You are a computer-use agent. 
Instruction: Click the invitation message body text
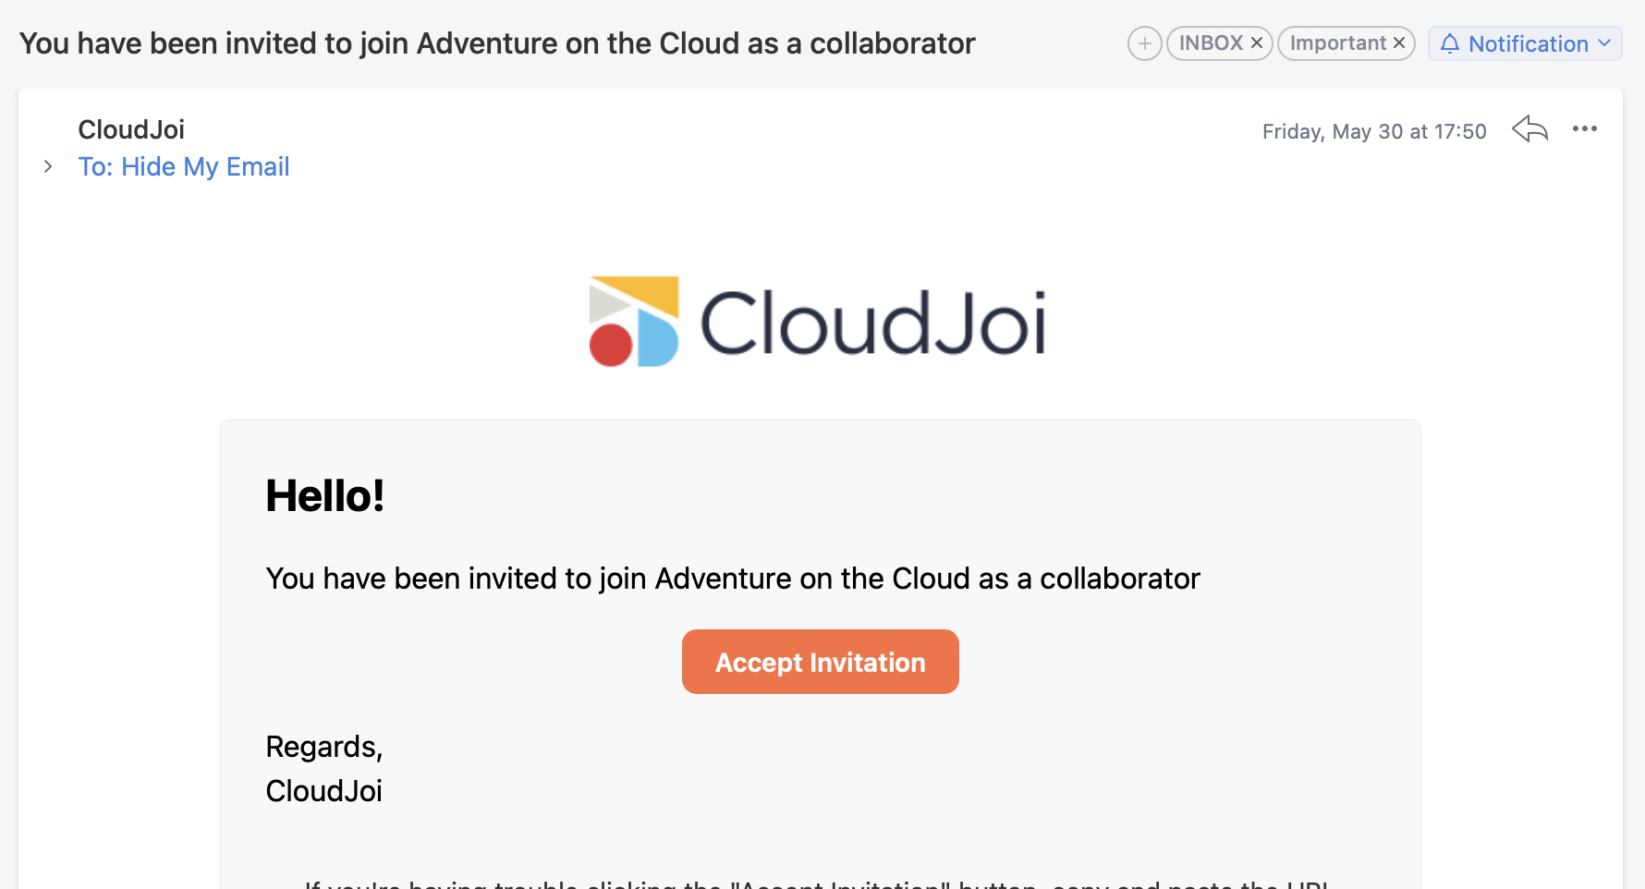732,578
